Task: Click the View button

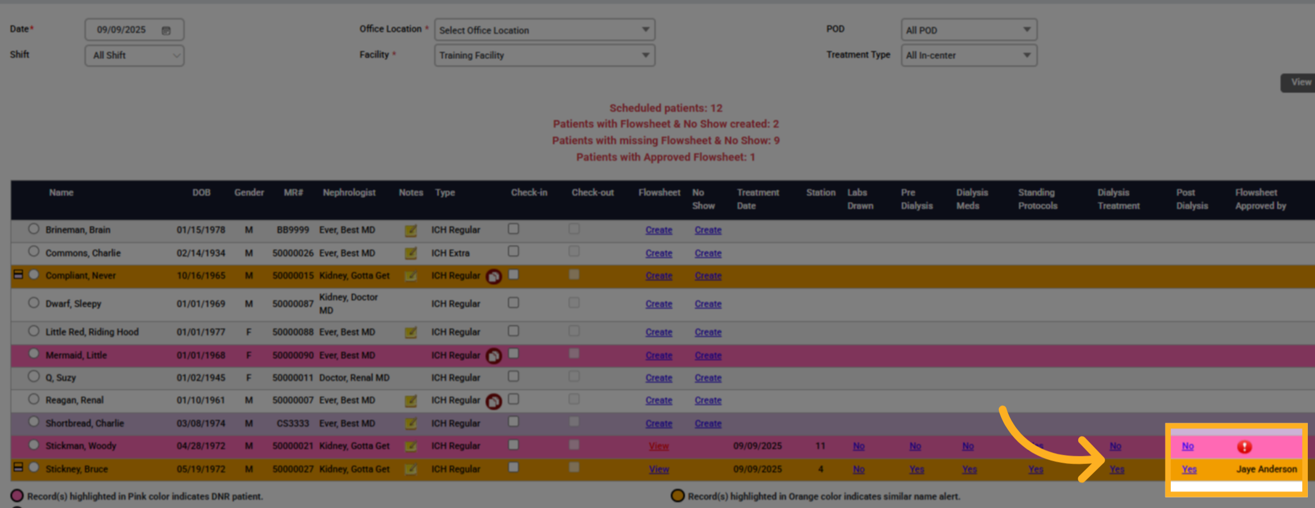Action: [x=1299, y=83]
